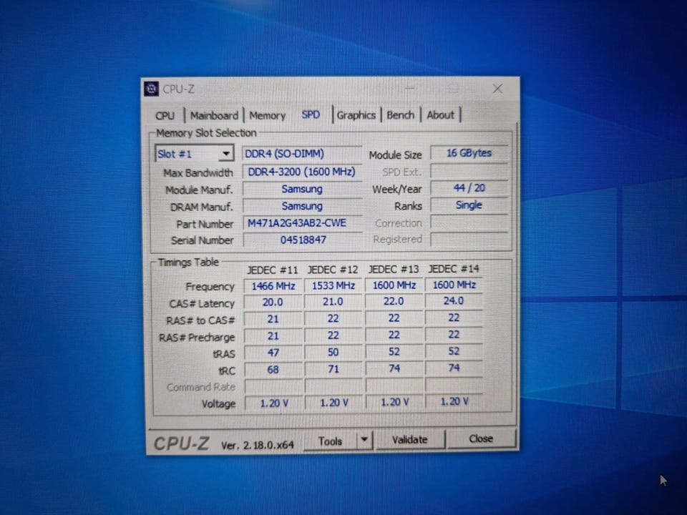Click JEDEC #14 frequency 1600 MHz cell
Screen dimensions: 687x515
454,285
